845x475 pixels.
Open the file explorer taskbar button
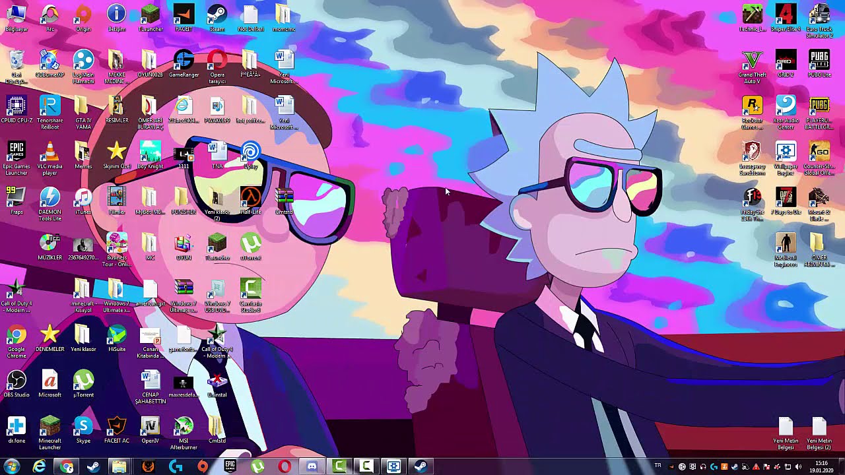(x=119, y=466)
